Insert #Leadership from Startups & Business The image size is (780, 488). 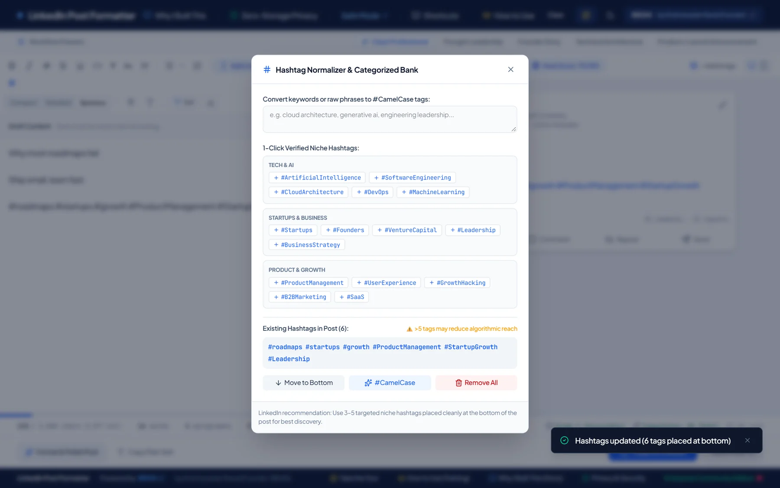[473, 230]
